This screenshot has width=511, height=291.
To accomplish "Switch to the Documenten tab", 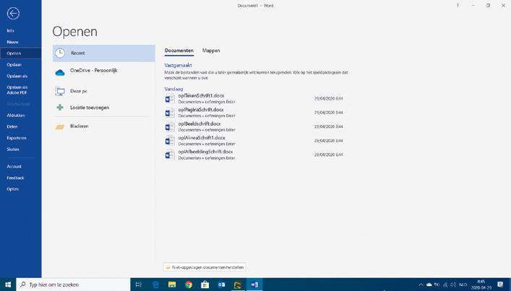I will [179, 51].
